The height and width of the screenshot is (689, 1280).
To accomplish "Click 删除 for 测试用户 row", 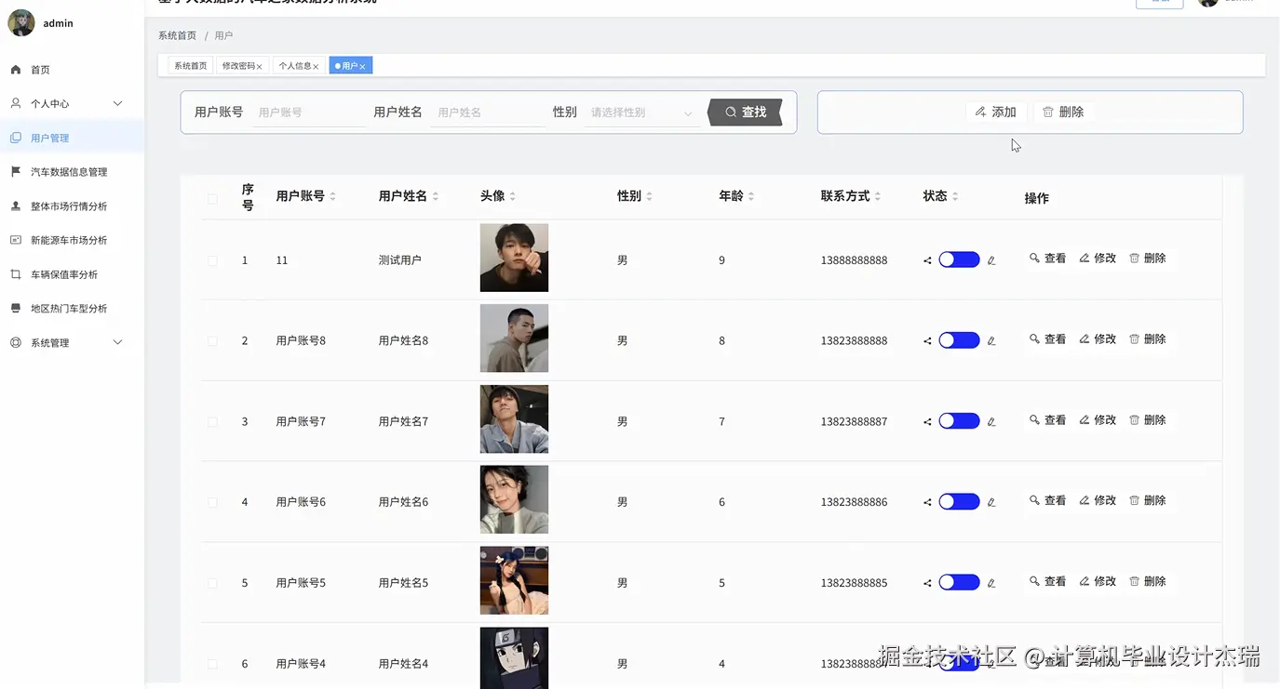I will tap(1148, 258).
